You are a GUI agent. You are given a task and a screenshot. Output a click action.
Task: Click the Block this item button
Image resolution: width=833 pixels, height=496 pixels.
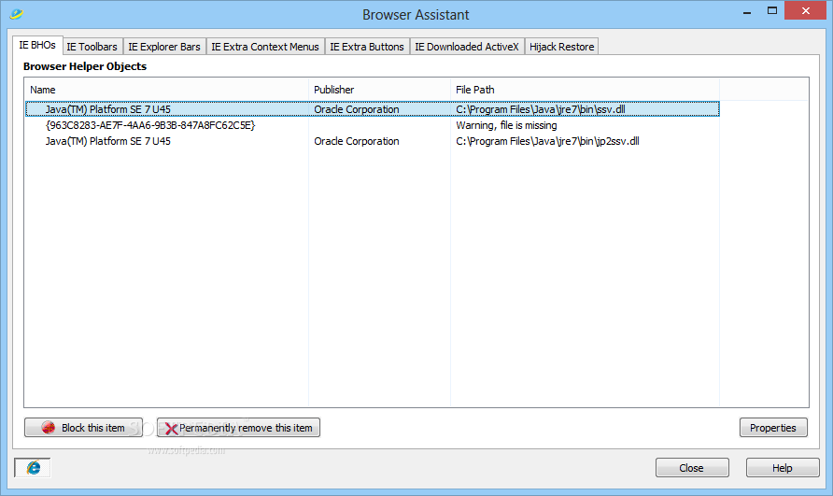click(x=83, y=428)
